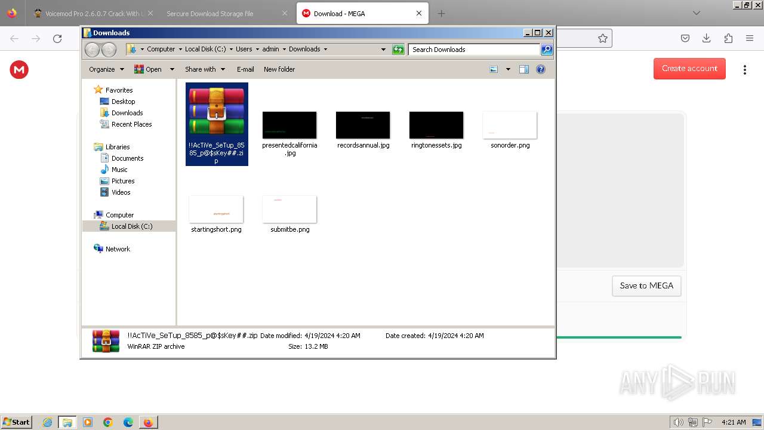The width and height of the screenshot is (764, 430).
Task: Expand the Open button dropdown arrow
Action: pyautogui.click(x=172, y=69)
